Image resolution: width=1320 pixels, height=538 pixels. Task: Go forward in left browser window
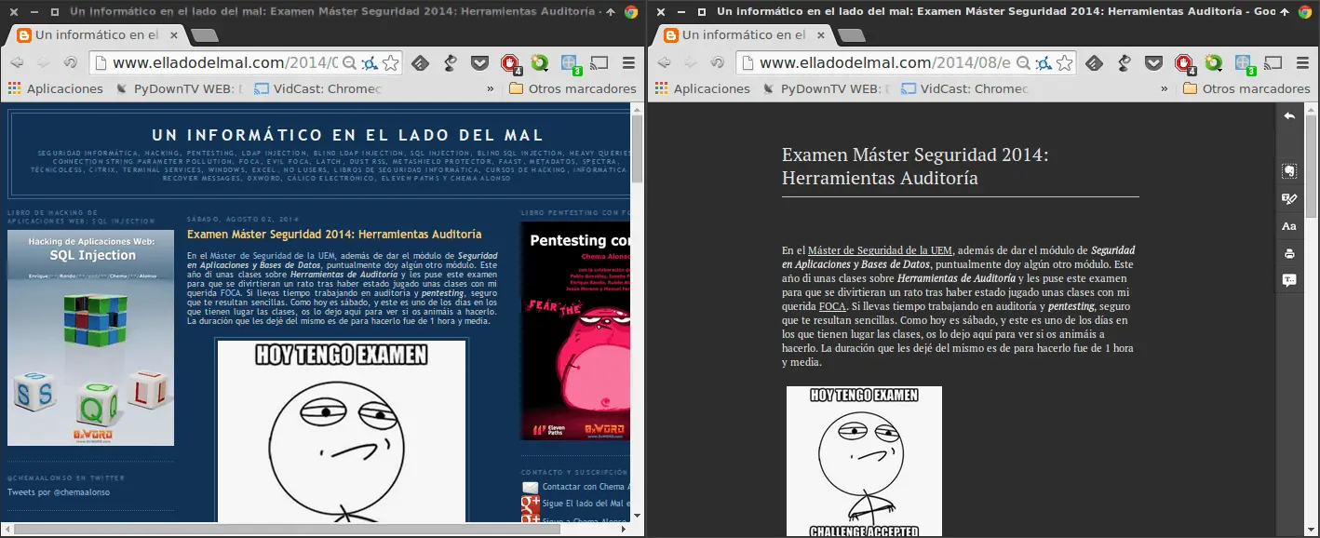43,63
